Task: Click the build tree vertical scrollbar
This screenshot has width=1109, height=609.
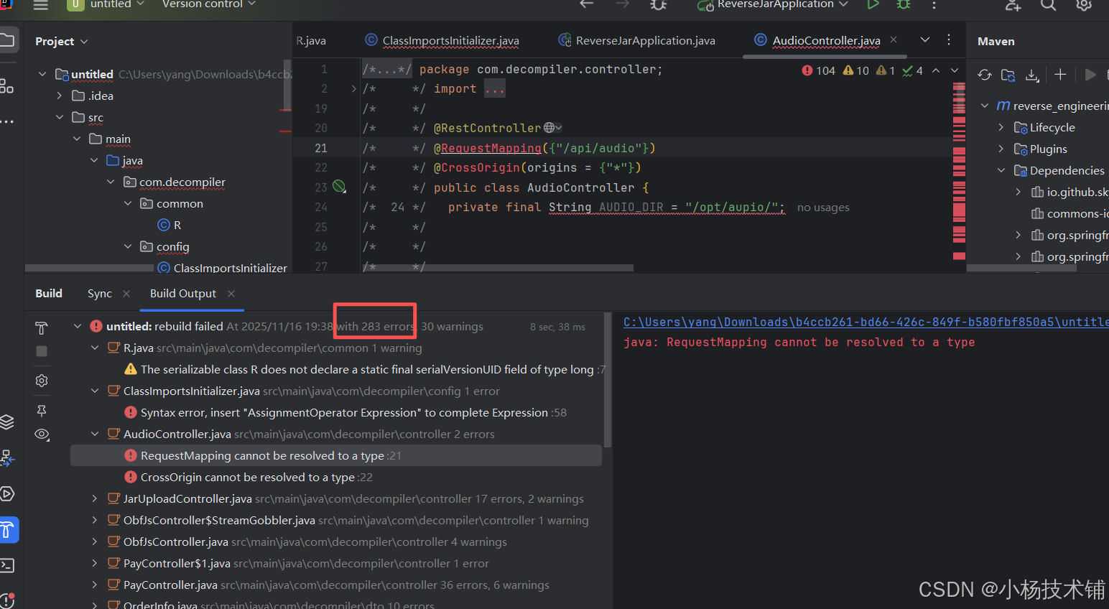Action: [608, 380]
